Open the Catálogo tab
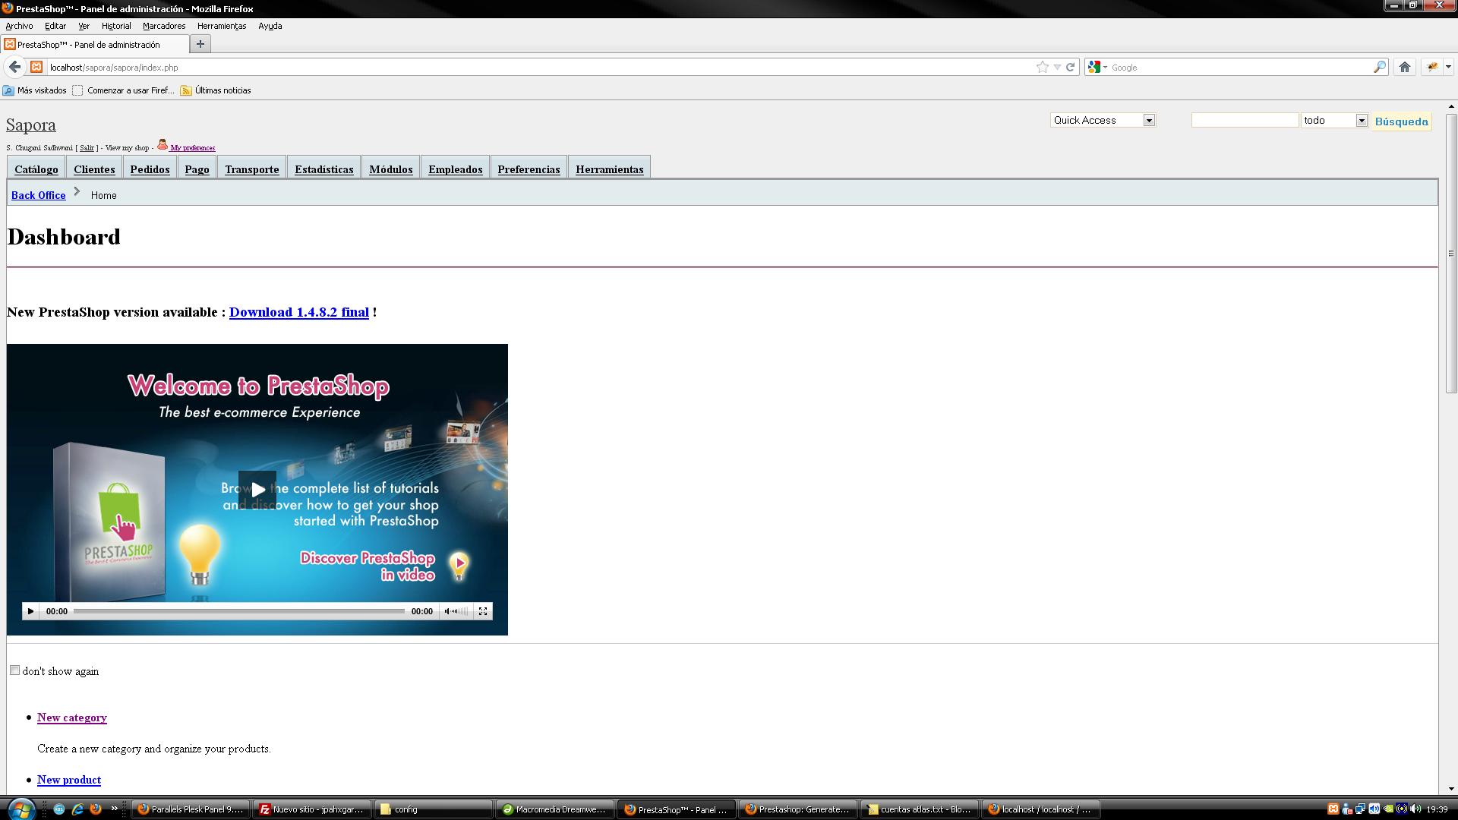Screen dimensions: 1458x820 [x=36, y=169]
